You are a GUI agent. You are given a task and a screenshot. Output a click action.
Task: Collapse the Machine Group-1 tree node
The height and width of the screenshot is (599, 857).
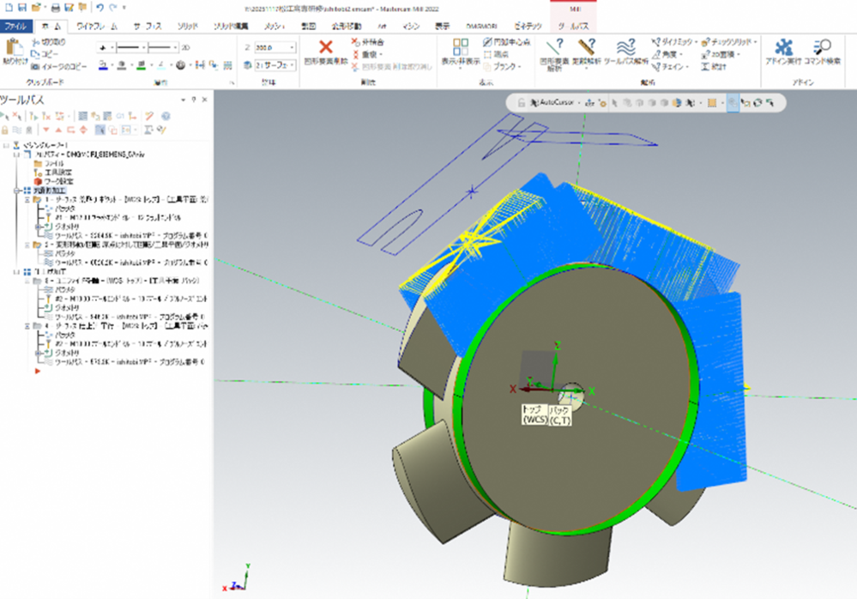point(5,145)
